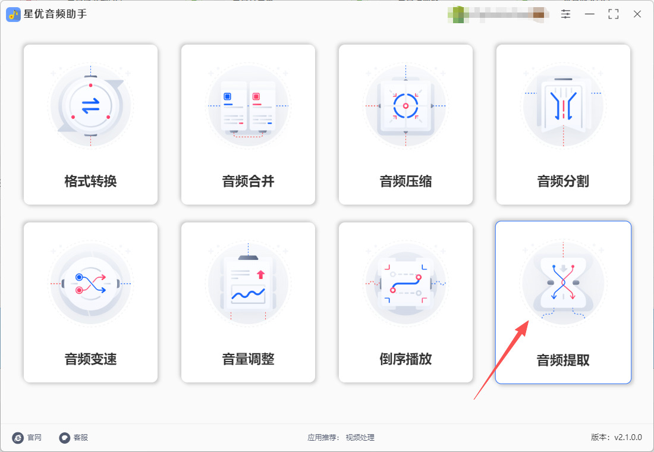Viewport: 654px width, 452px height.
Task: Open 客服 customer service chat
Action: (73, 437)
